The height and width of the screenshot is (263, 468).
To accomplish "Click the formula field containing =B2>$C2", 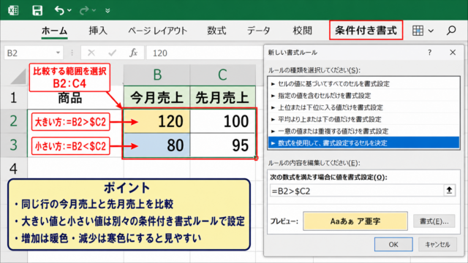I will (357, 191).
